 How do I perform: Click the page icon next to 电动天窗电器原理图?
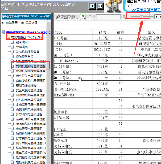tap(12, 129)
